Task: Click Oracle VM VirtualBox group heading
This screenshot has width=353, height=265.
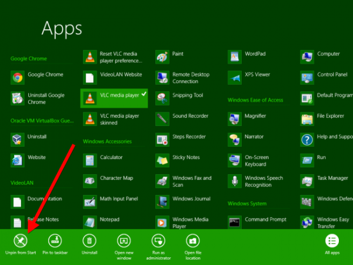Action: (x=42, y=121)
